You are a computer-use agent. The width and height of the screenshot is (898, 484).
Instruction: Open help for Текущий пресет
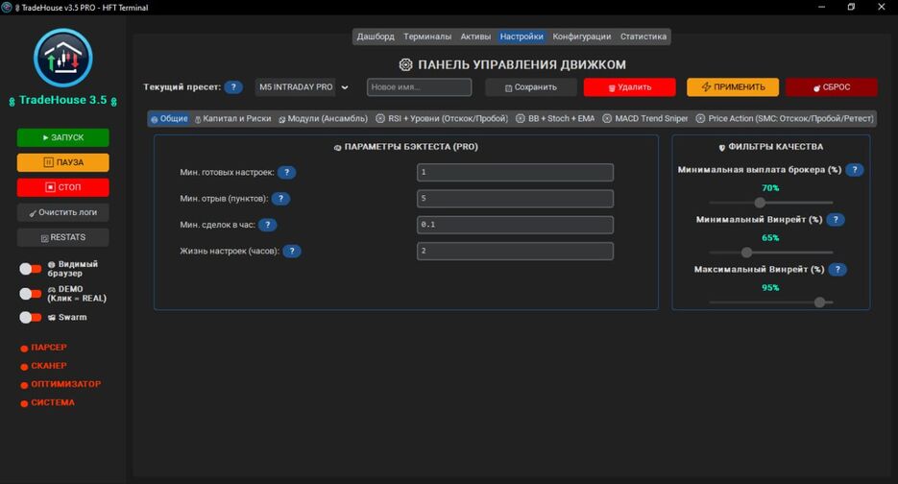[x=233, y=87]
